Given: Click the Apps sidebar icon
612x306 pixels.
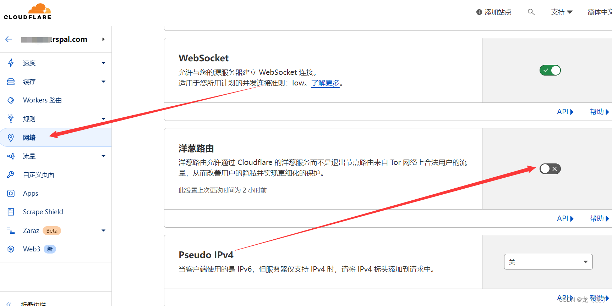Looking at the screenshot, I should coord(11,194).
